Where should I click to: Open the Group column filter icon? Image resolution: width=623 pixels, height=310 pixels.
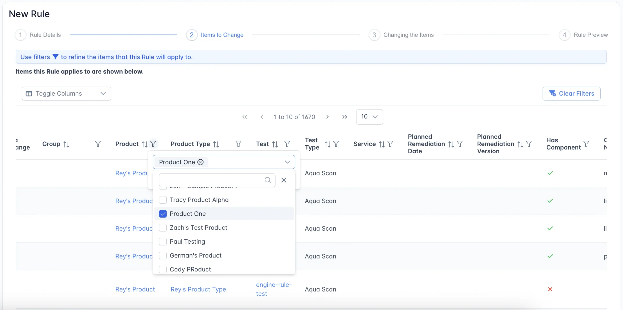98,144
